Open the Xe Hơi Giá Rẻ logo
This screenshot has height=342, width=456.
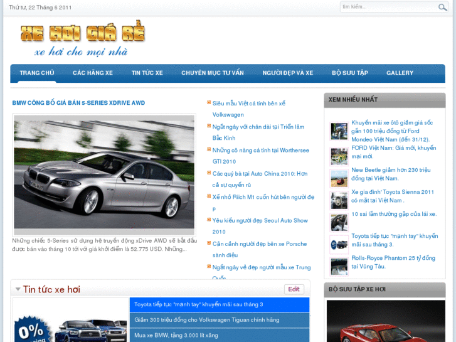tap(83, 39)
